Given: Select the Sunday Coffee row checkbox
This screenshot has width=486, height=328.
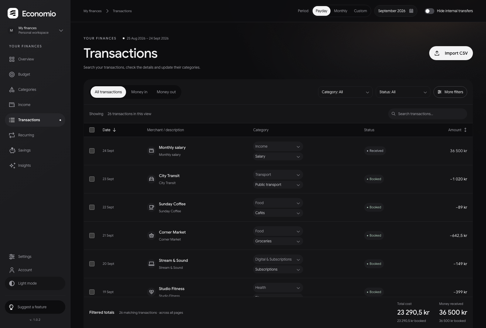Looking at the screenshot, I should (92, 207).
